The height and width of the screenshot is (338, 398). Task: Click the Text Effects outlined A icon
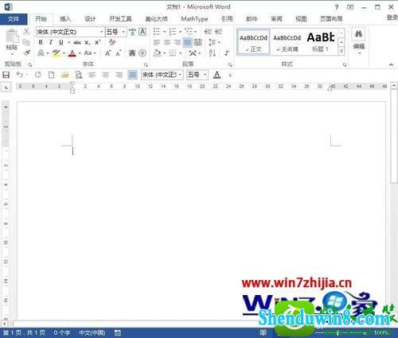pos(41,53)
